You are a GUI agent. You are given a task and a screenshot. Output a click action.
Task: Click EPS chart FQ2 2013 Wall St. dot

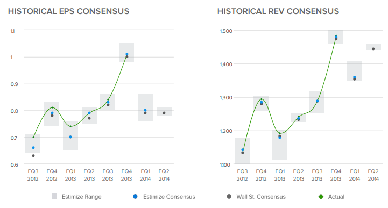click(89, 118)
